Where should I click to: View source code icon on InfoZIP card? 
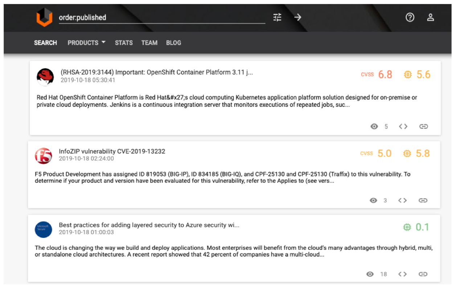402,200
